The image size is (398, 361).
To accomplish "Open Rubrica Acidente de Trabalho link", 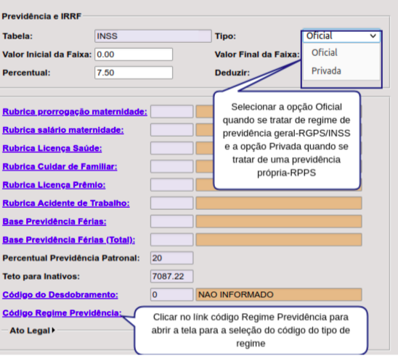I will 66,203.
